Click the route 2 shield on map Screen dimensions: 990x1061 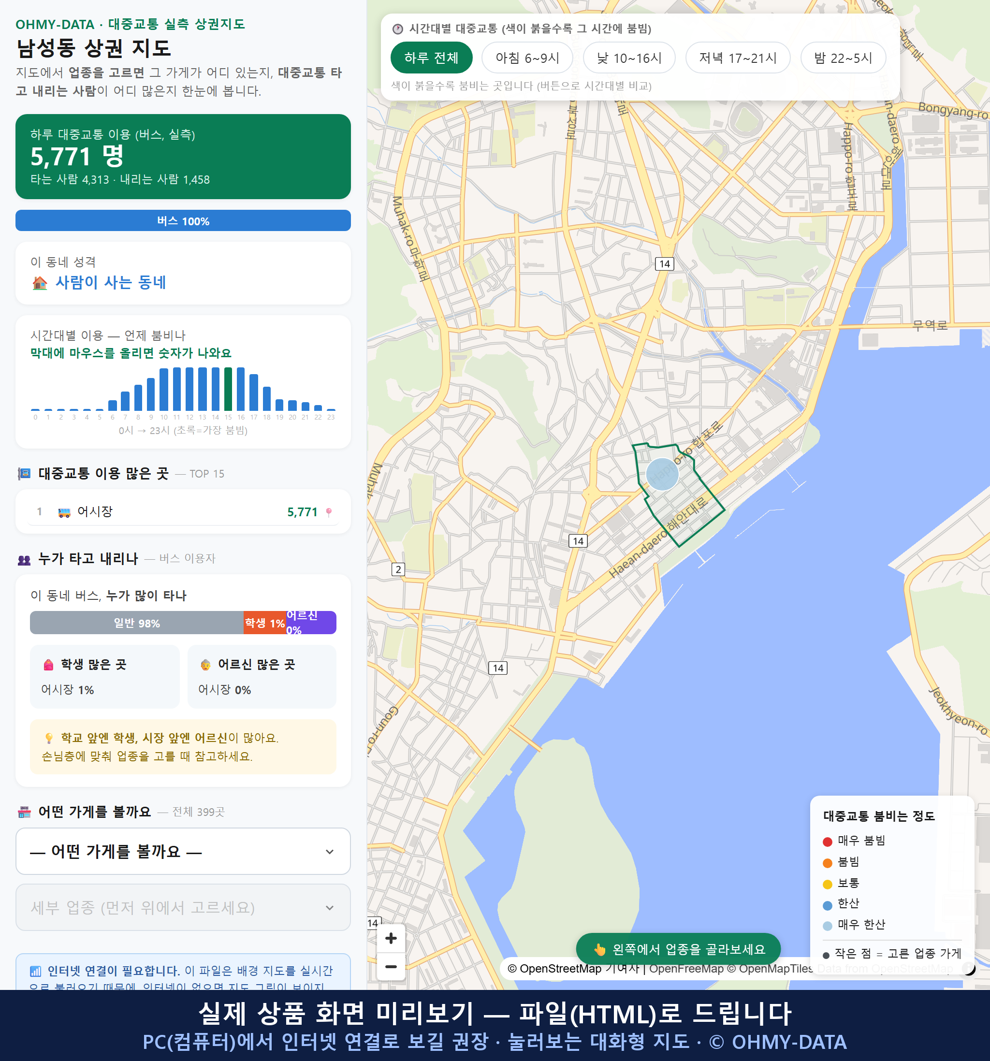tap(398, 569)
